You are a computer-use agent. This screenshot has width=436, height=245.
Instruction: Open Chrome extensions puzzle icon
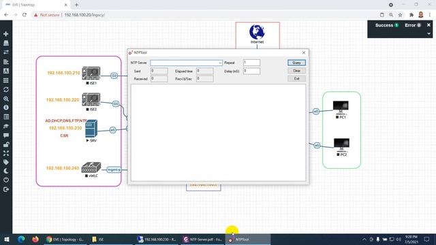tap(411, 15)
